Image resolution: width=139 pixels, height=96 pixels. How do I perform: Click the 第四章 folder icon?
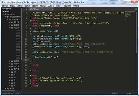pyautogui.click(x=12, y=69)
